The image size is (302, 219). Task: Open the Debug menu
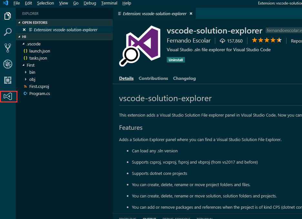click(x=90, y=3)
